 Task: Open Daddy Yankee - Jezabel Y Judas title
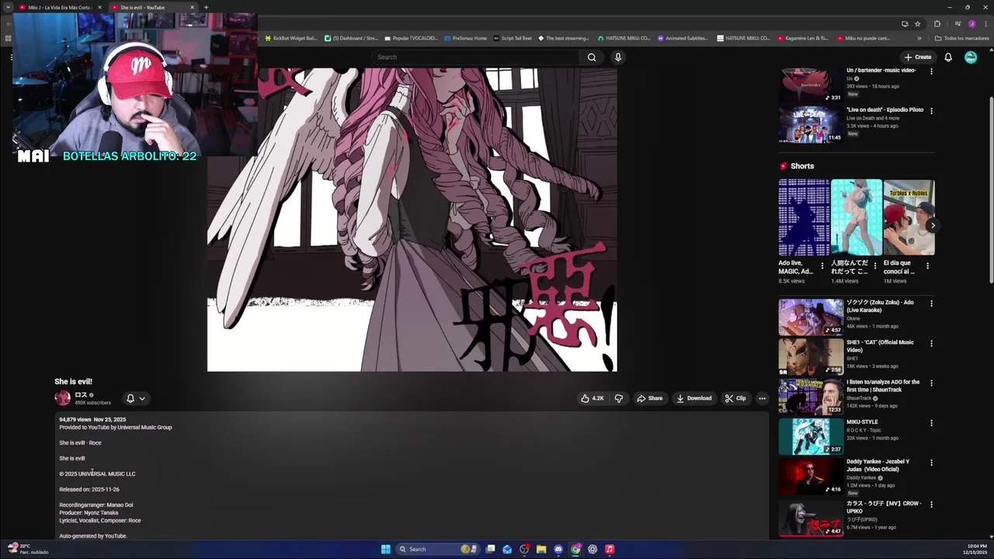[x=878, y=465]
